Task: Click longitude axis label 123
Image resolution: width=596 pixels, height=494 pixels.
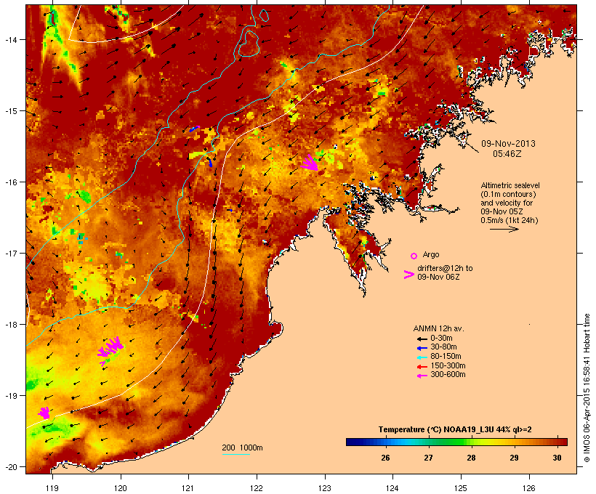Action: coord(325,488)
